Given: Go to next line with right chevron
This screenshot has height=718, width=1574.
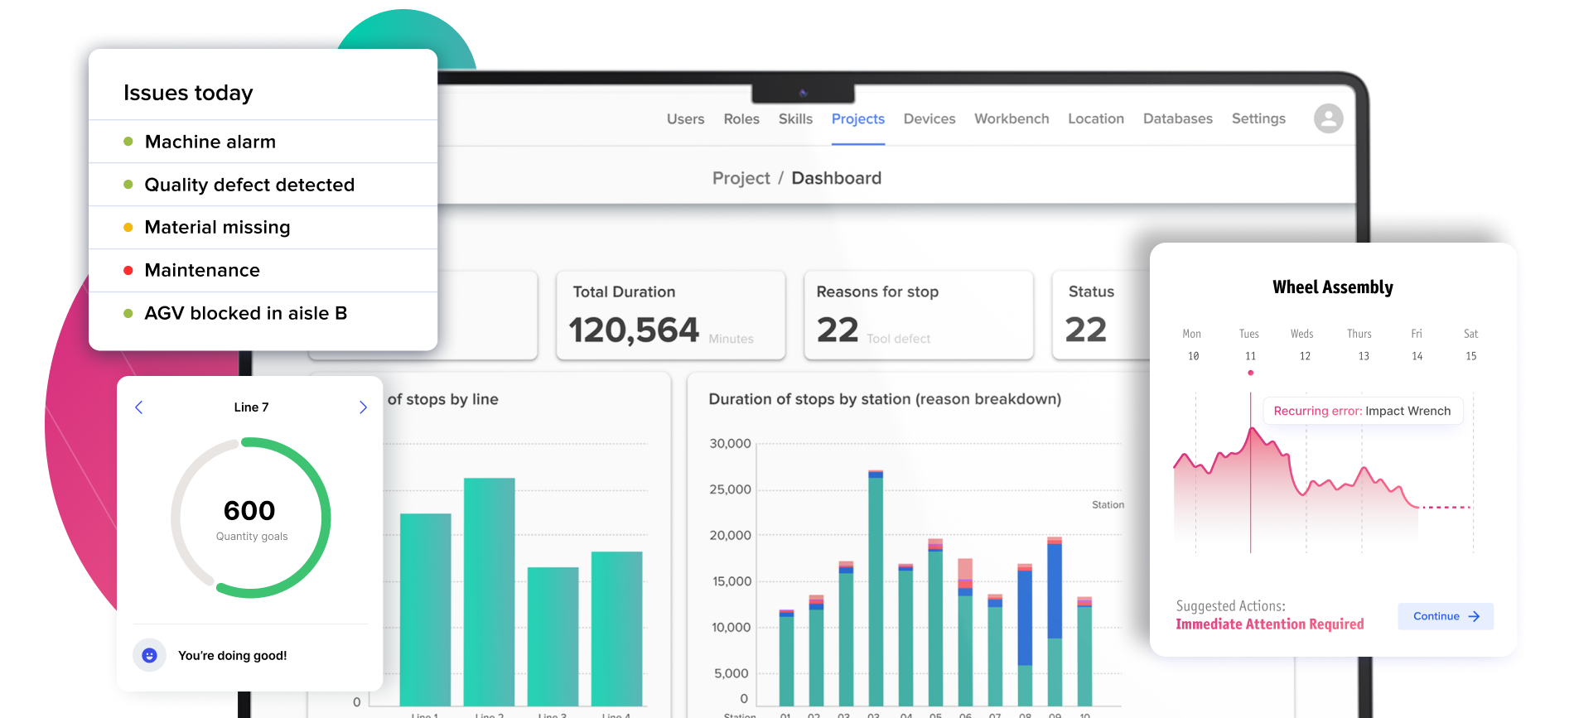Looking at the screenshot, I should point(363,407).
